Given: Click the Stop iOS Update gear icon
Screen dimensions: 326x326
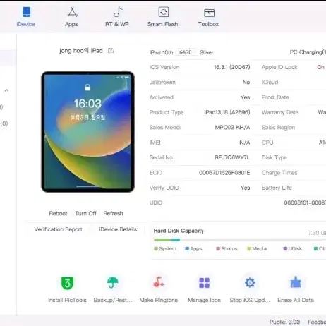Looking at the screenshot, I should [250, 282].
